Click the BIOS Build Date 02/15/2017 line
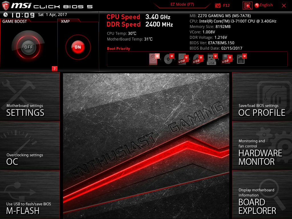This screenshot has height=219, width=292. point(216,48)
